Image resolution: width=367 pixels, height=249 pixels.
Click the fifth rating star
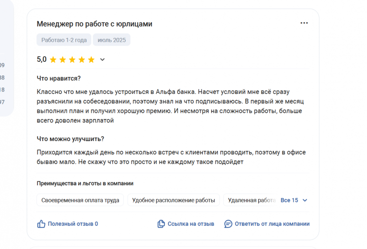click(91, 59)
